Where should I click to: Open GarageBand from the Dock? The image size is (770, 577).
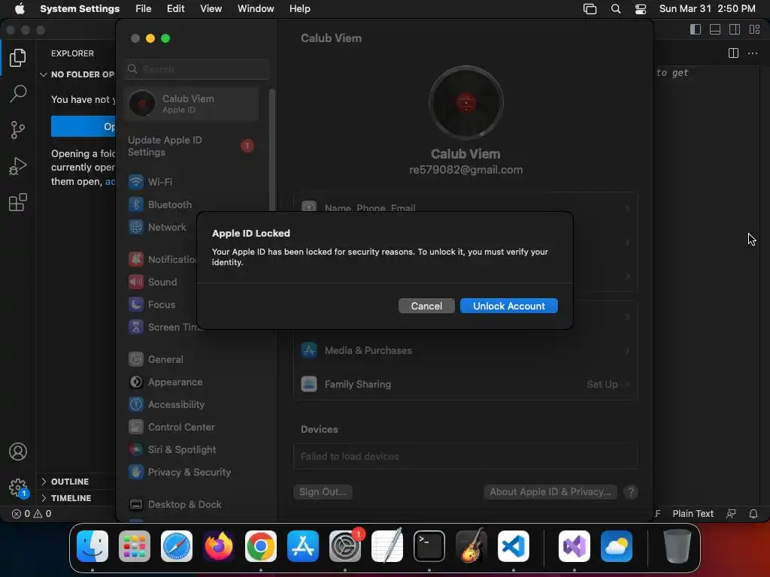(471, 546)
